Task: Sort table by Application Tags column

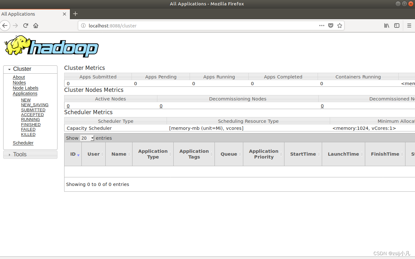Action: [194, 154]
